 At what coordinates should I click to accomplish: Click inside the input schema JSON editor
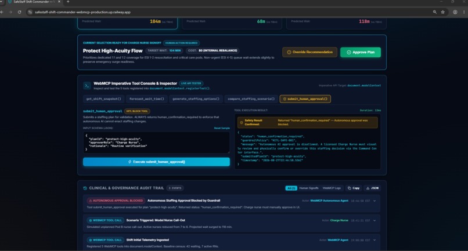(x=156, y=143)
